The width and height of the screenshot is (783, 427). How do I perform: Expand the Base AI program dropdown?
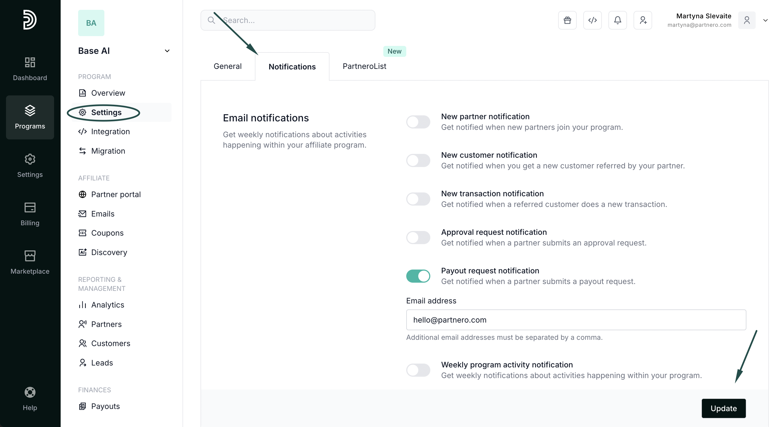tap(167, 51)
